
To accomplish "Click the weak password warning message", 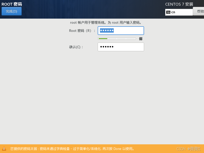I will [72, 149].
